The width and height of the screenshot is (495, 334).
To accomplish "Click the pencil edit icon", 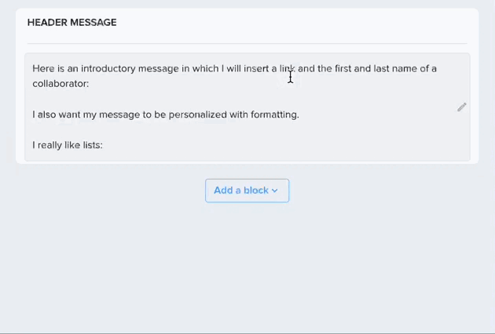I will point(461,107).
